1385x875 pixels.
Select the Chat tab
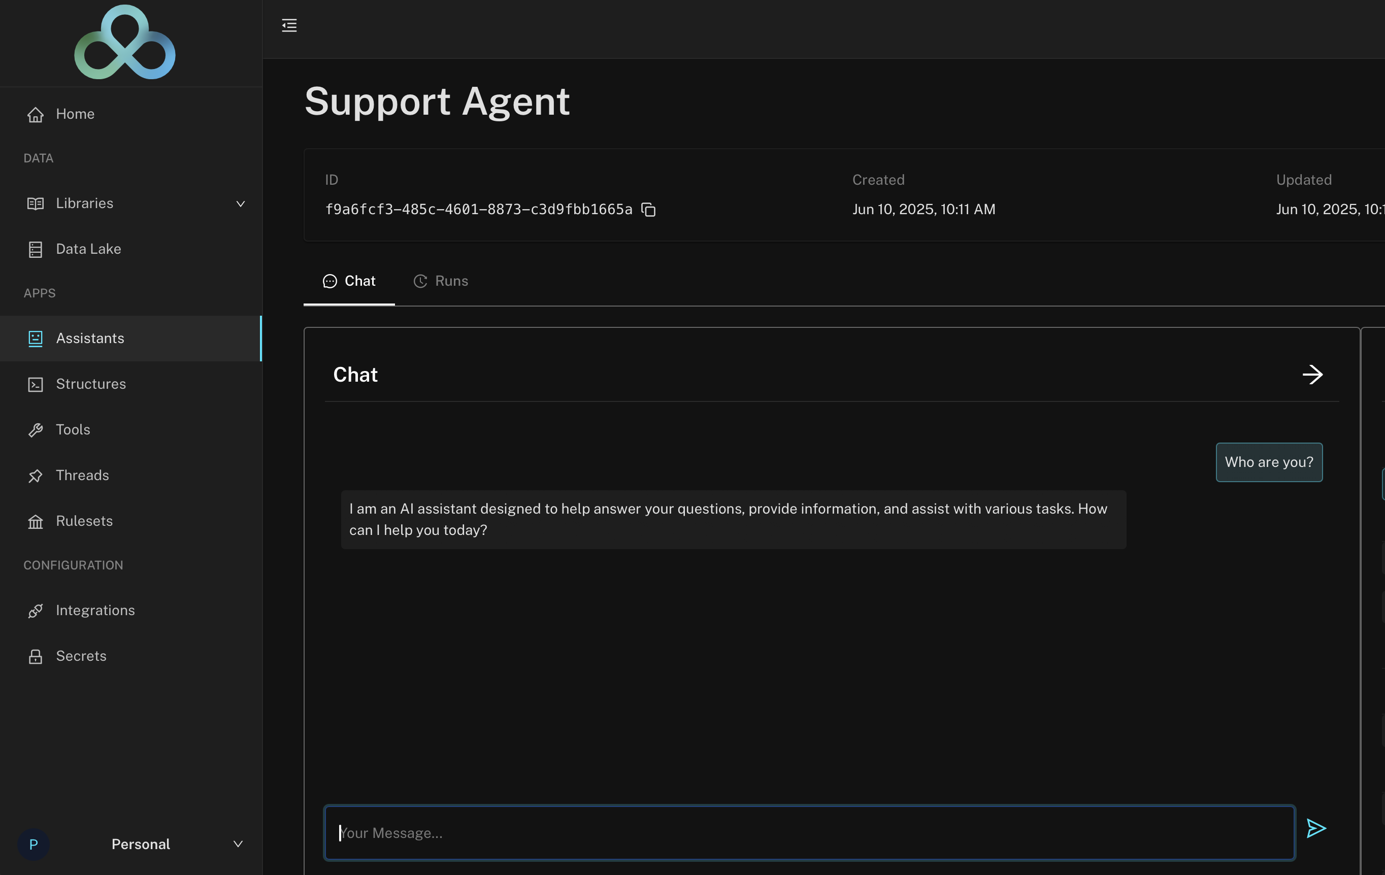pos(349,281)
